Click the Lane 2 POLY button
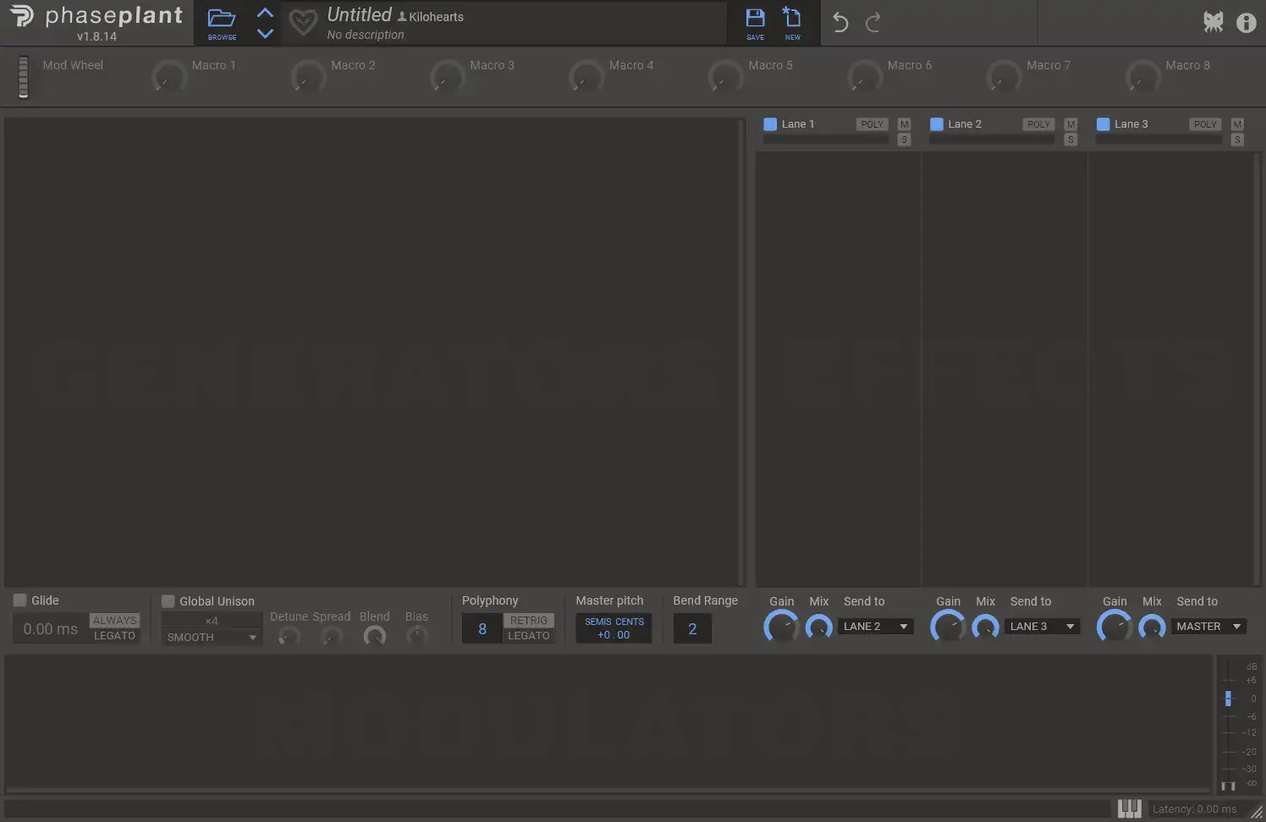This screenshot has height=822, width=1266. coord(1038,124)
